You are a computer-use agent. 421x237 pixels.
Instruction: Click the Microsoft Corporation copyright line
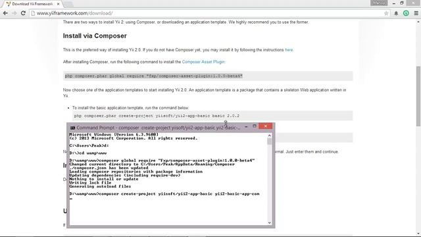pyautogui.click(x=133, y=138)
